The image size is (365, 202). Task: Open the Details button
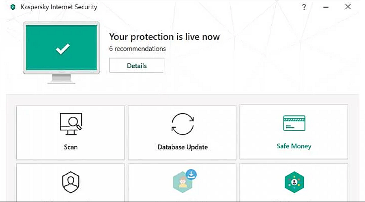click(137, 65)
